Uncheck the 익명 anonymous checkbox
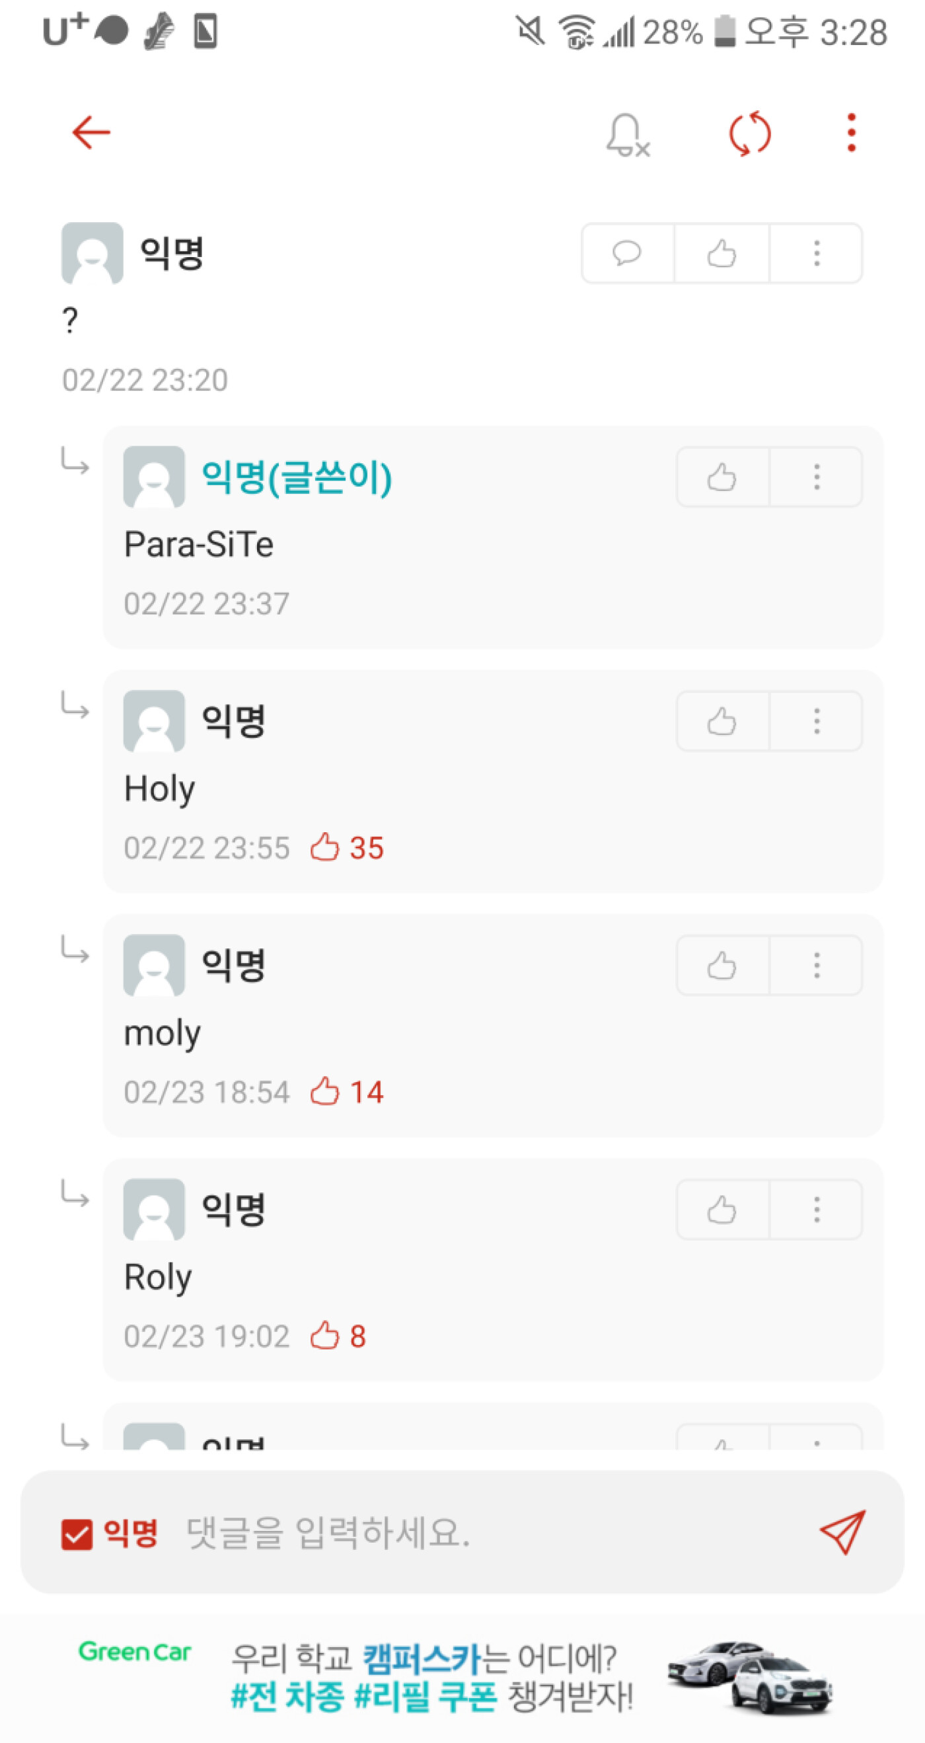The image size is (925, 1743). pyautogui.click(x=77, y=1534)
